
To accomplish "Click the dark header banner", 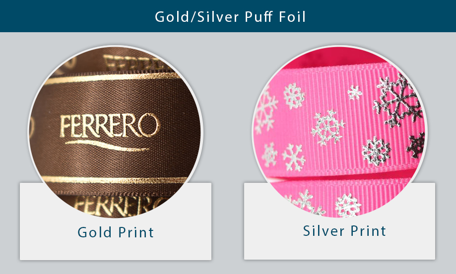I will click(x=228, y=16).
